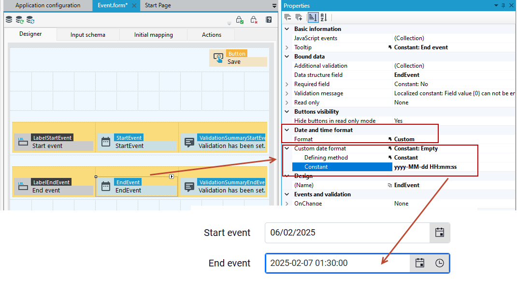
Task: Click the plain database icon in the form toolbar
Action: [9, 20]
